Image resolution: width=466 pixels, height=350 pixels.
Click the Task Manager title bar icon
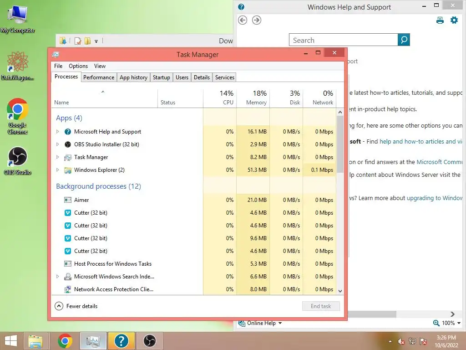(56, 55)
